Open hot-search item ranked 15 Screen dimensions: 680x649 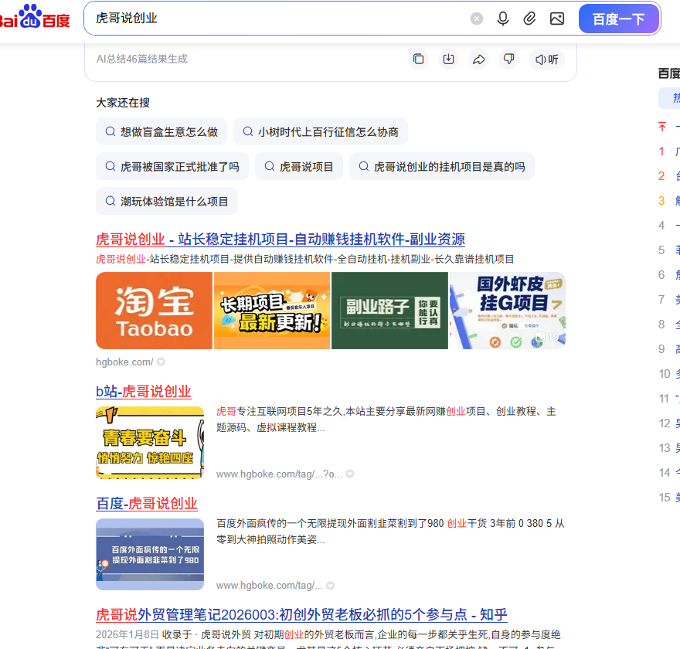[x=669, y=498]
